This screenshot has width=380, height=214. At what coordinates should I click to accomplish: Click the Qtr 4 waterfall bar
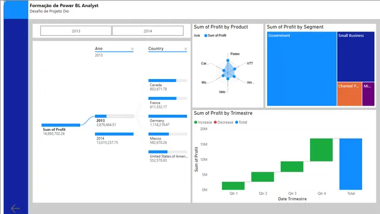click(x=321, y=150)
